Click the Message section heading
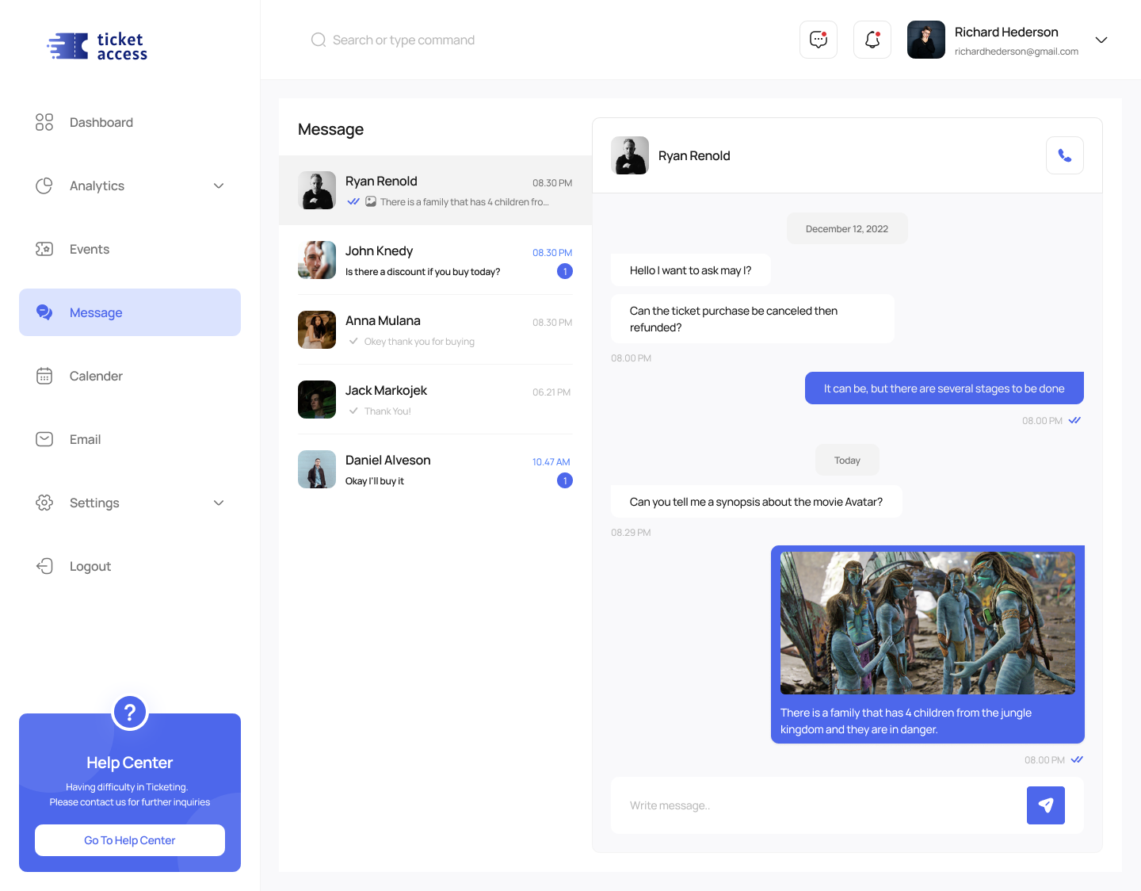 click(x=330, y=129)
